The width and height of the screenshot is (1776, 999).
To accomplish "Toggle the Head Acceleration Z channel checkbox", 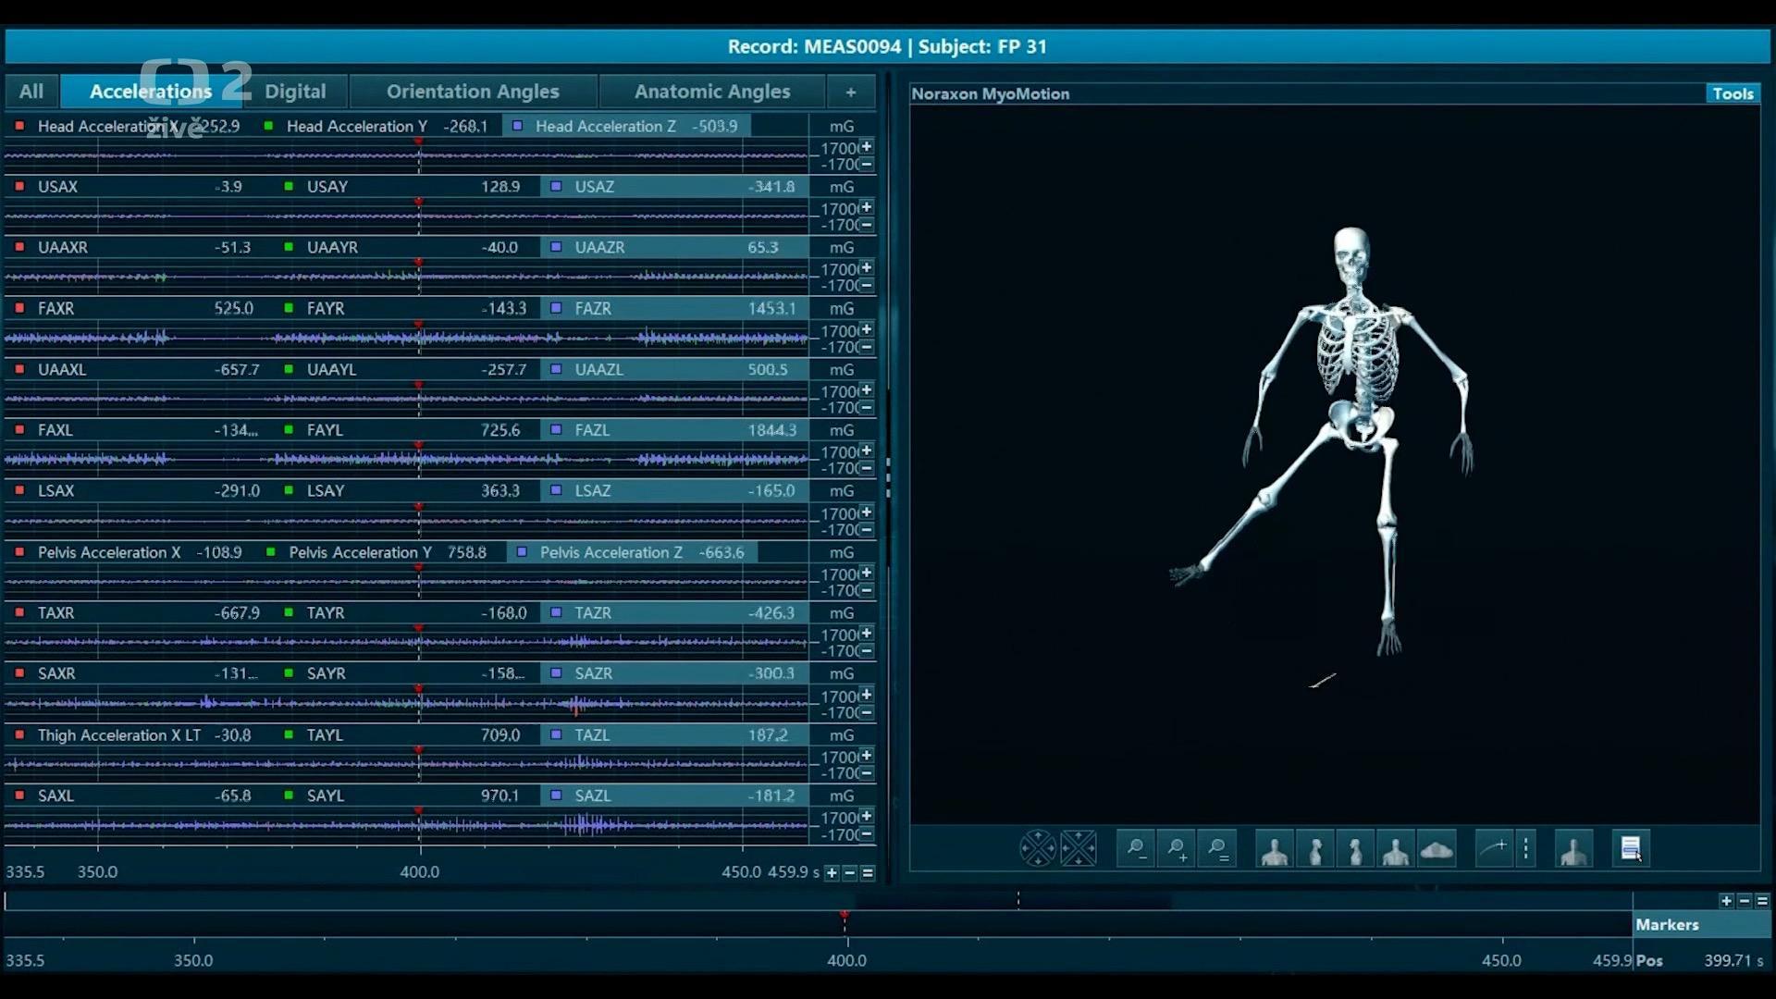I will point(518,126).
